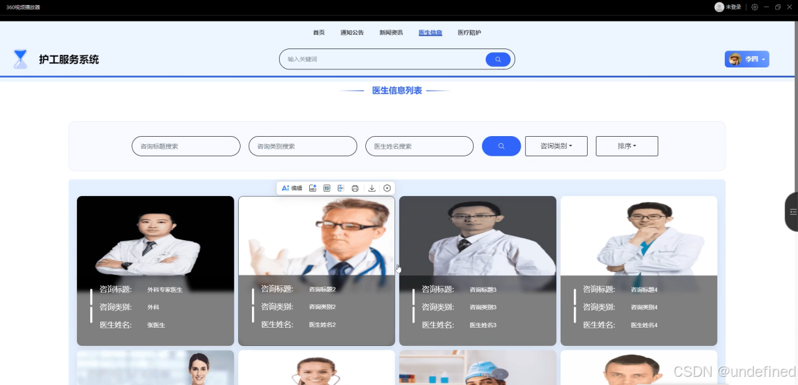
Task: Click the 未登录 label in title bar
Action: click(x=734, y=7)
